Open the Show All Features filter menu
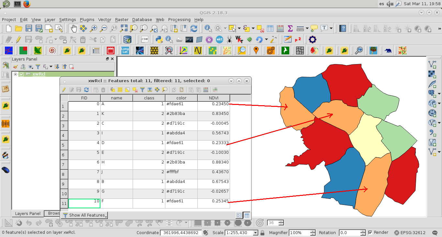 coord(84,215)
